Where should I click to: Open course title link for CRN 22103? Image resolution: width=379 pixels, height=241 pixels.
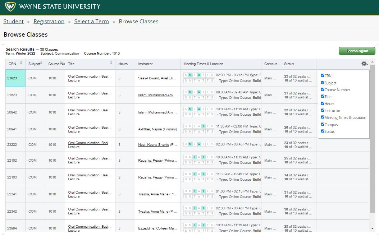pos(90,175)
